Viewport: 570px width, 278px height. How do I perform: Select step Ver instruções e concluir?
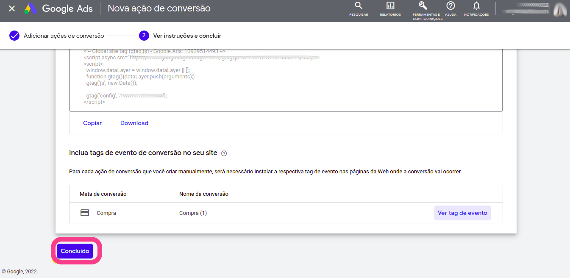[187, 36]
